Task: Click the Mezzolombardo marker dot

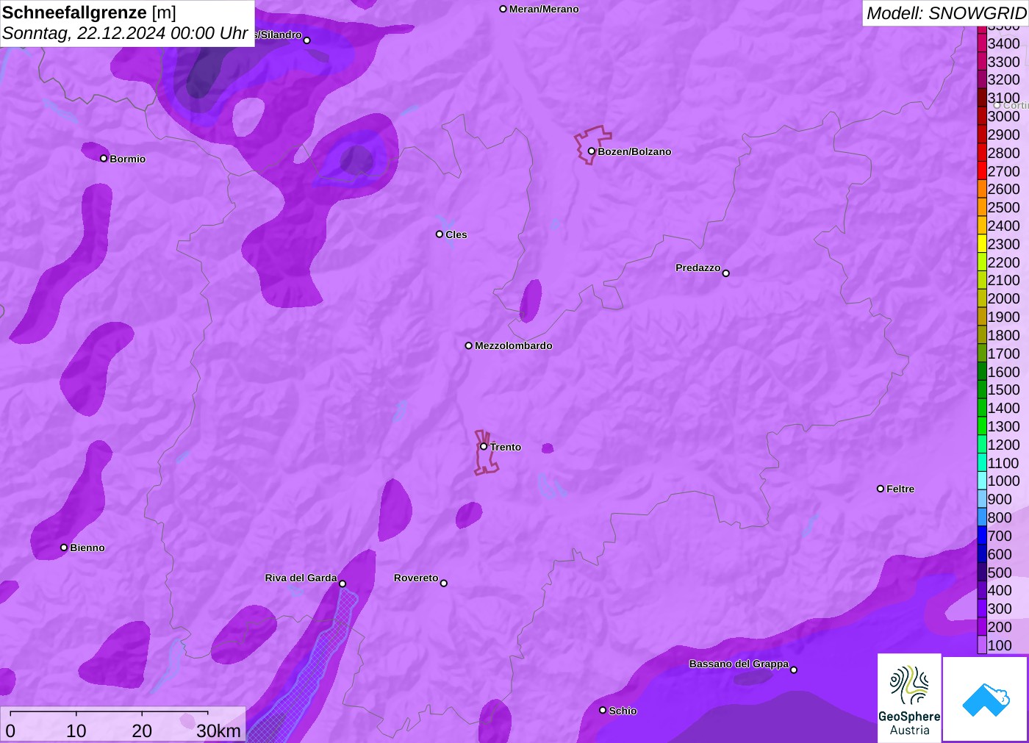Action: tap(469, 345)
